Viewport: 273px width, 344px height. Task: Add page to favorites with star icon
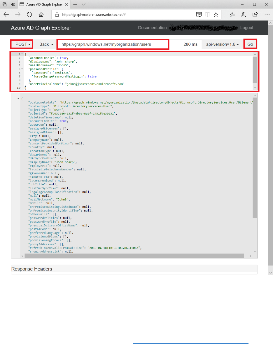[x=216, y=15]
